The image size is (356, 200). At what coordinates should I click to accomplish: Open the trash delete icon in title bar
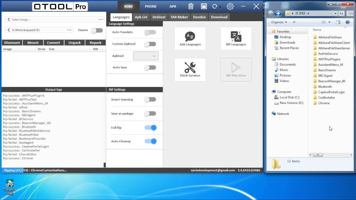coord(191,6)
